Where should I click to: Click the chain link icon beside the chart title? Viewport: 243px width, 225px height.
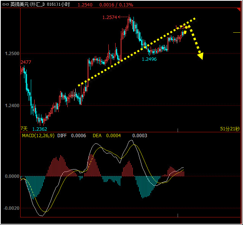click(5, 5)
